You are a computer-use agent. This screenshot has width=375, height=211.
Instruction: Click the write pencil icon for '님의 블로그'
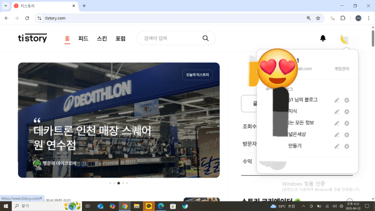point(337,100)
